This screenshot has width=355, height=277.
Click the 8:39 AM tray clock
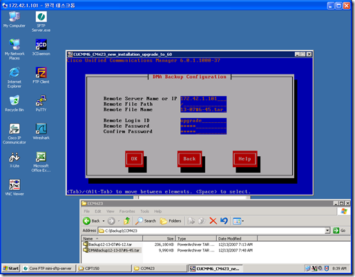click(340, 268)
